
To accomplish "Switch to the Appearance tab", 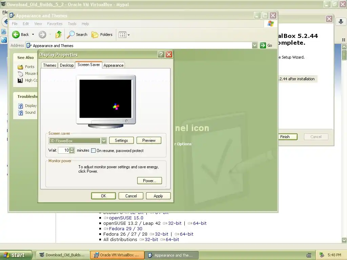I will pyautogui.click(x=114, y=65).
